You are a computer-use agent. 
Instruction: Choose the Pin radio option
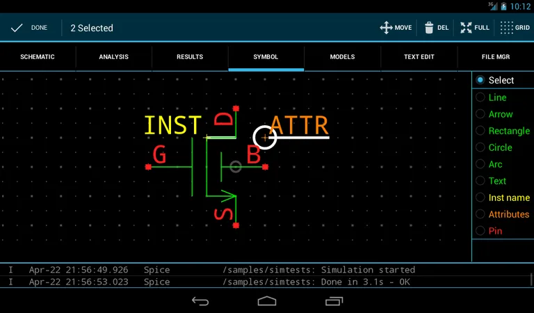click(x=480, y=231)
